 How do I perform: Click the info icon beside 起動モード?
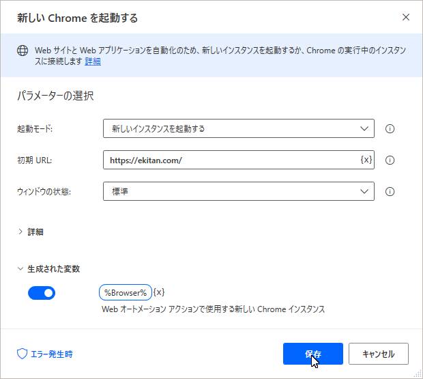(x=390, y=129)
